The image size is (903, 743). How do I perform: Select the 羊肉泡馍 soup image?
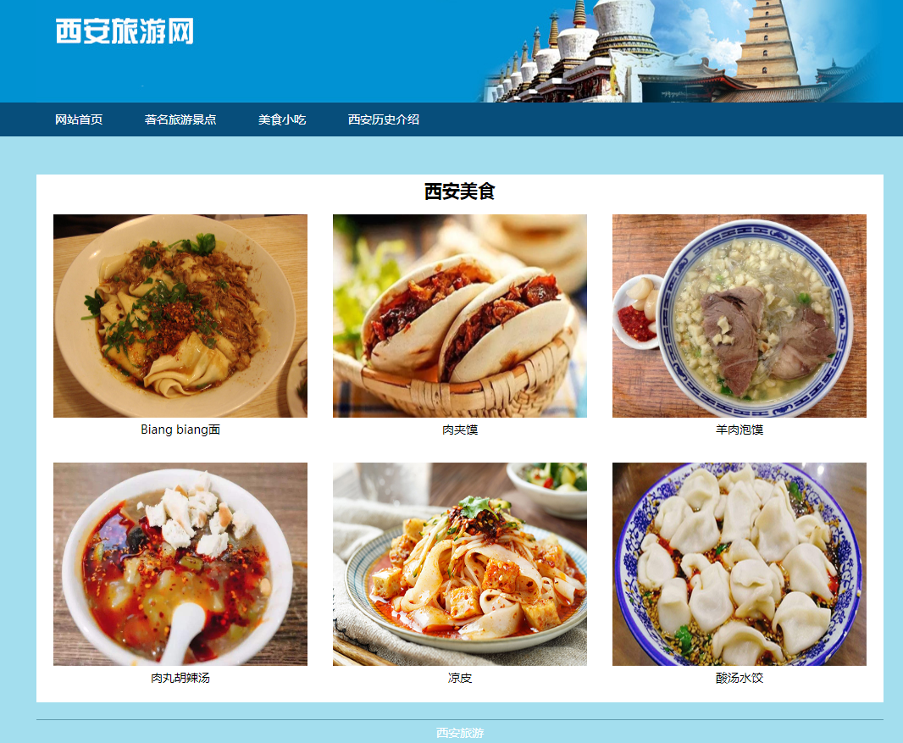coord(740,316)
